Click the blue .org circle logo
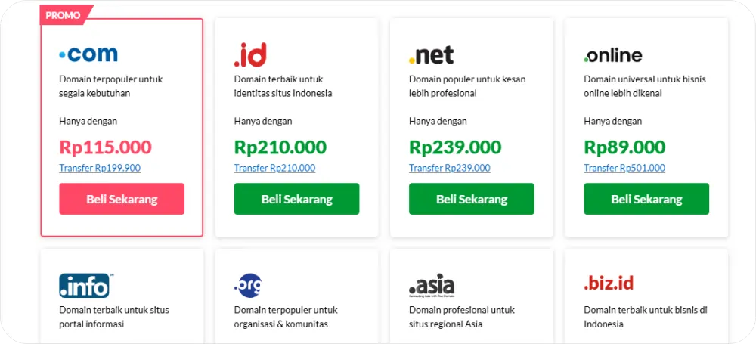 [248, 285]
